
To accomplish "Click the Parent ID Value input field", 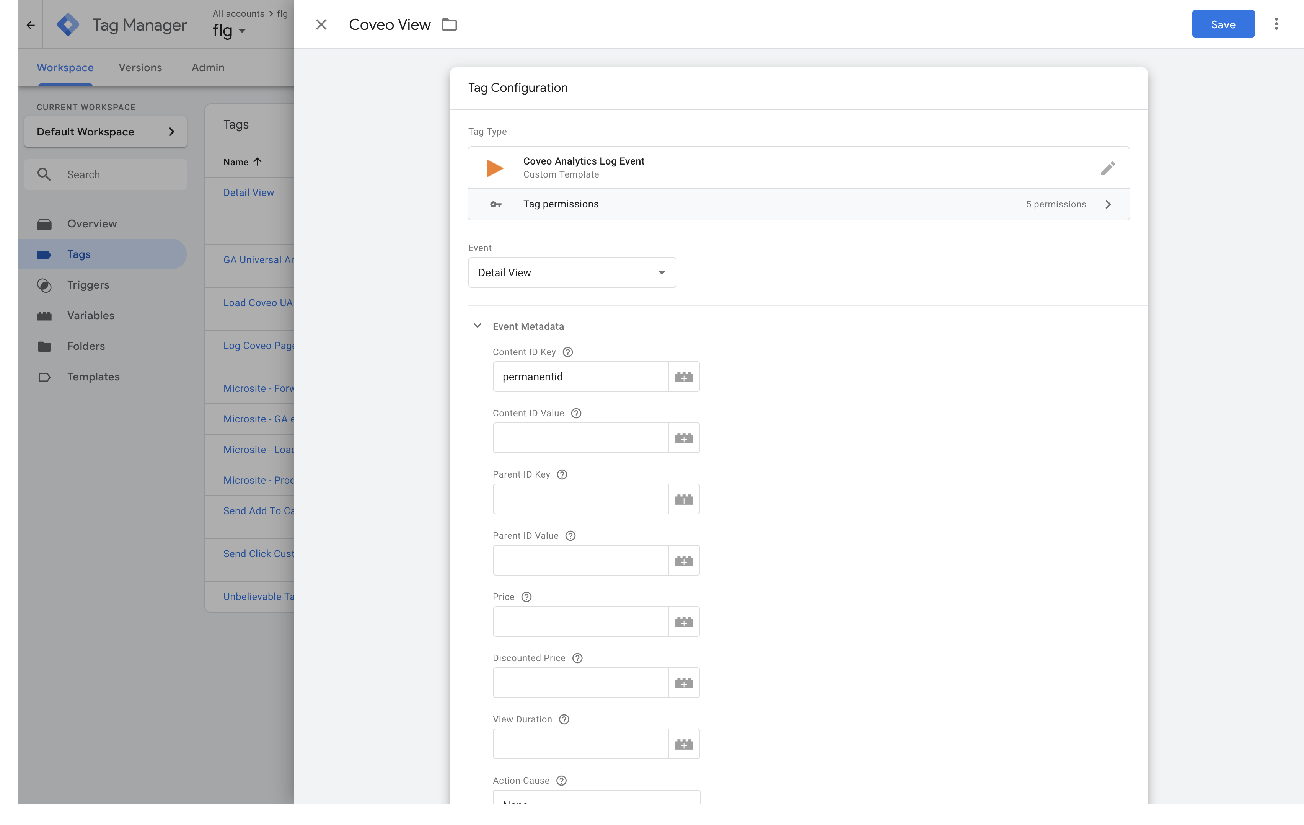I will click(x=580, y=560).
